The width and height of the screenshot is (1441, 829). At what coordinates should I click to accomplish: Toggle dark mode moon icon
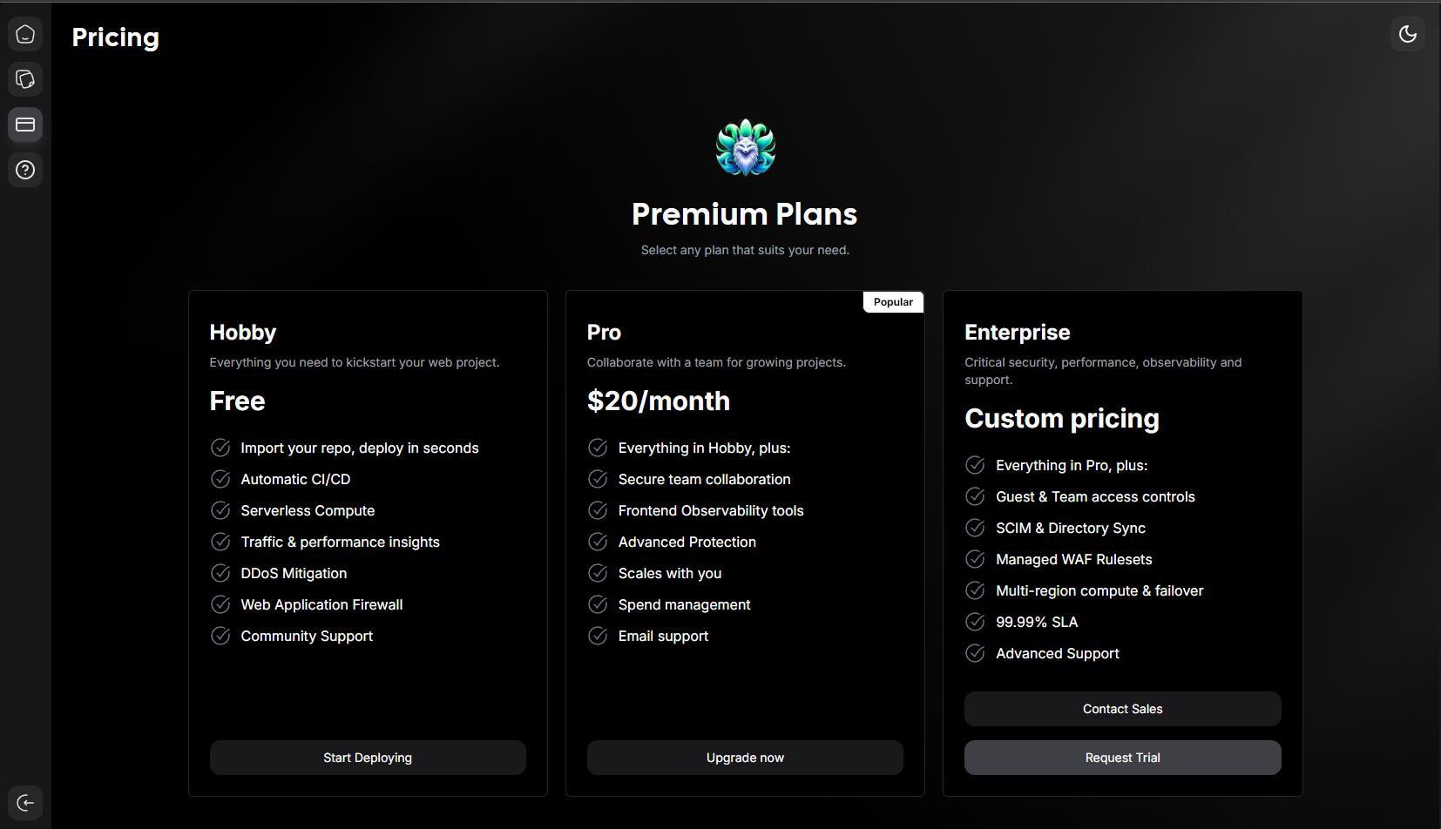1408,34
